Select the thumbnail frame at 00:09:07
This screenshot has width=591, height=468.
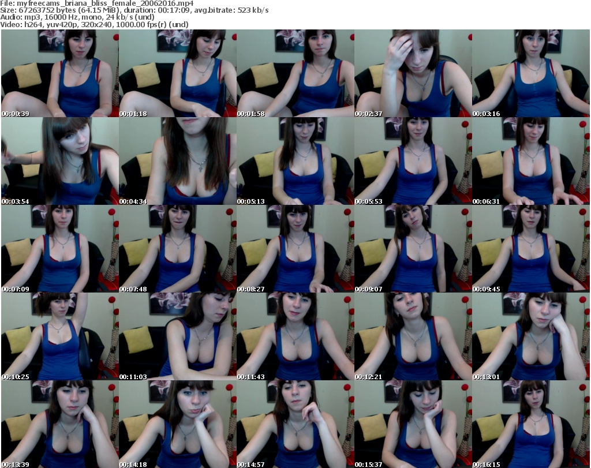(x=413, y=249)
